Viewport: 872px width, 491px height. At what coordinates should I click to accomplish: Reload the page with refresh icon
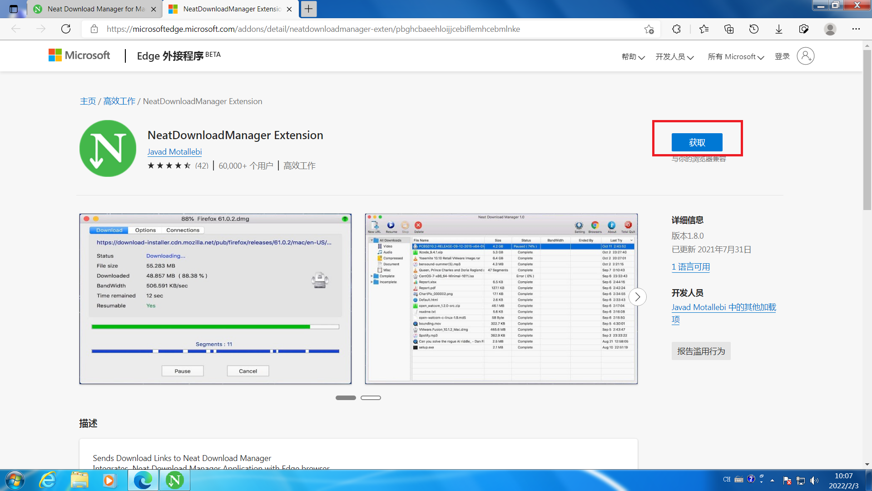(x=66, y=29)
